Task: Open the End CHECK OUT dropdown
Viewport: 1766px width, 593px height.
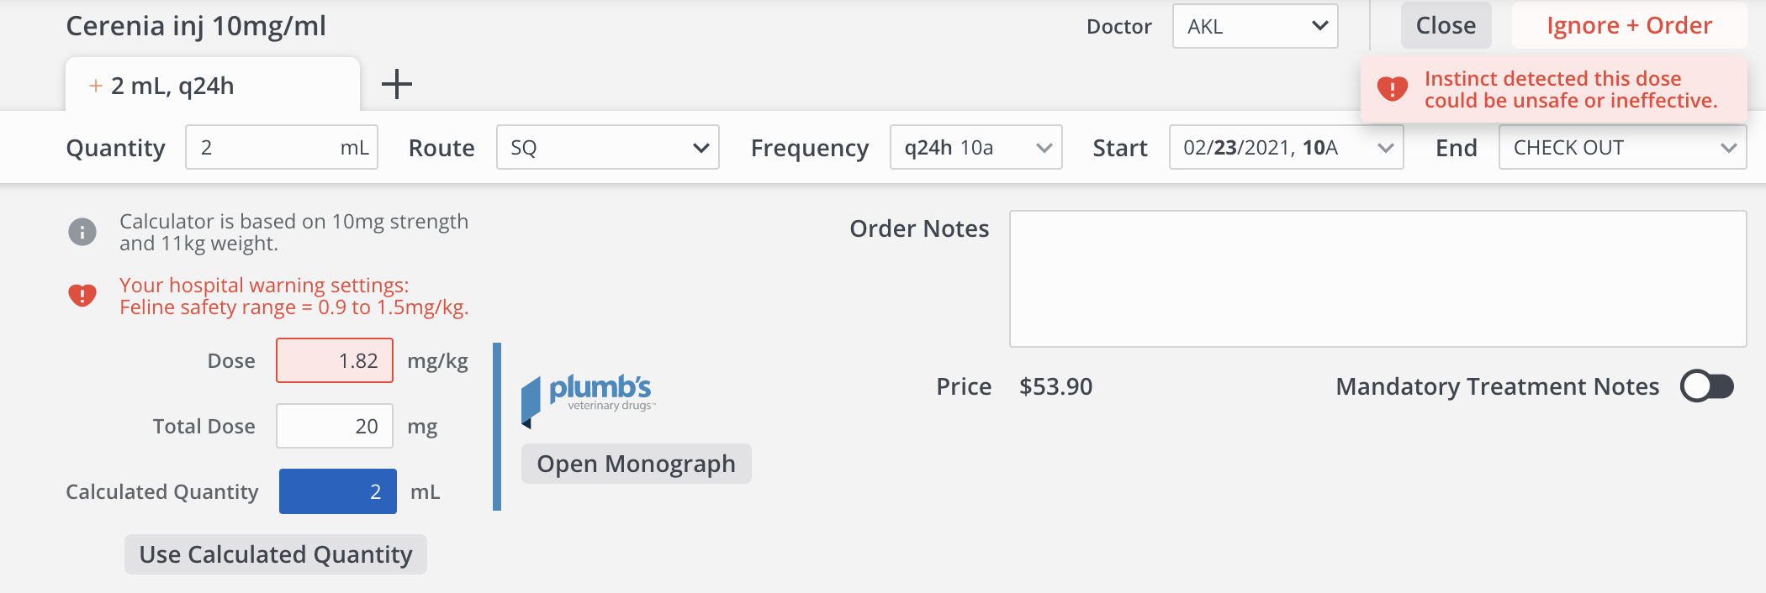Action: tap(1622, 148)
